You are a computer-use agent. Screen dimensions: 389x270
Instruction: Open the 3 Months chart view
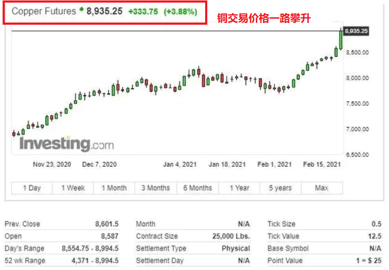coord(156,188)
